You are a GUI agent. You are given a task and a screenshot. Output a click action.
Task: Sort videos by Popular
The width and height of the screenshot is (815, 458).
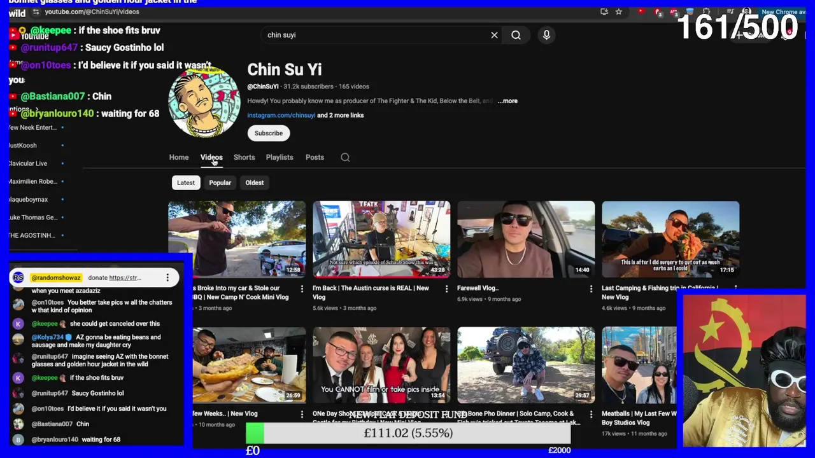pyautogui.click(x=220, y=183)
